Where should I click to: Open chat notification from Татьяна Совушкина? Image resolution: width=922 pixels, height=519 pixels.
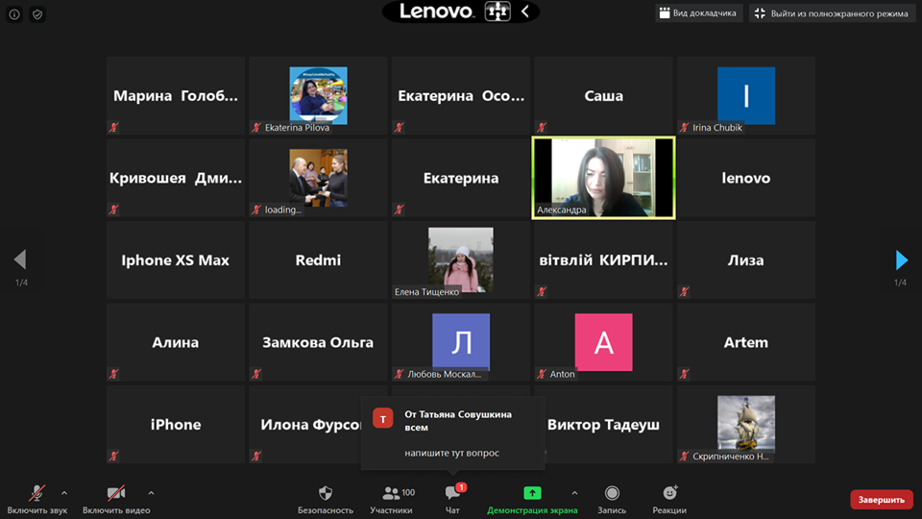[x=452, y=433]
